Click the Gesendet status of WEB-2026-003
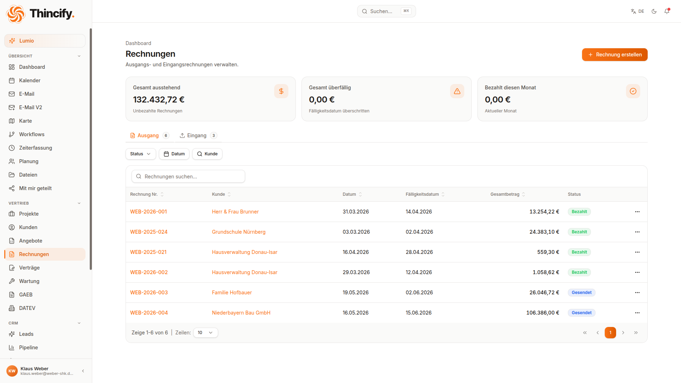681x383 pixels. pos(582,293)
